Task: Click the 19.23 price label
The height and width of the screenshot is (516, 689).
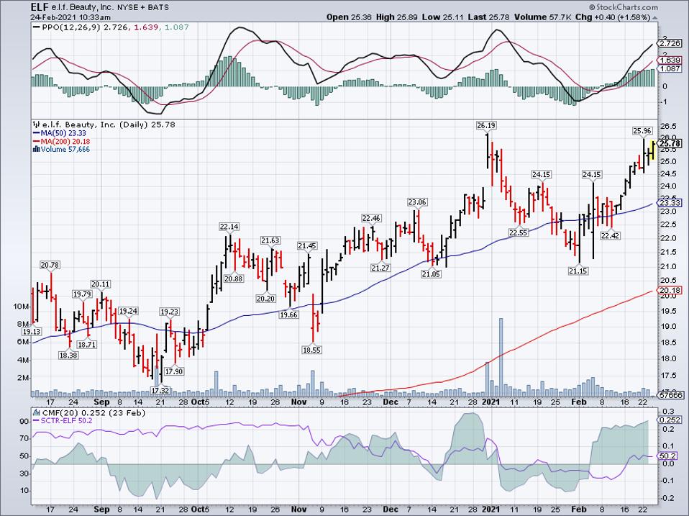Action: [169, 312]
